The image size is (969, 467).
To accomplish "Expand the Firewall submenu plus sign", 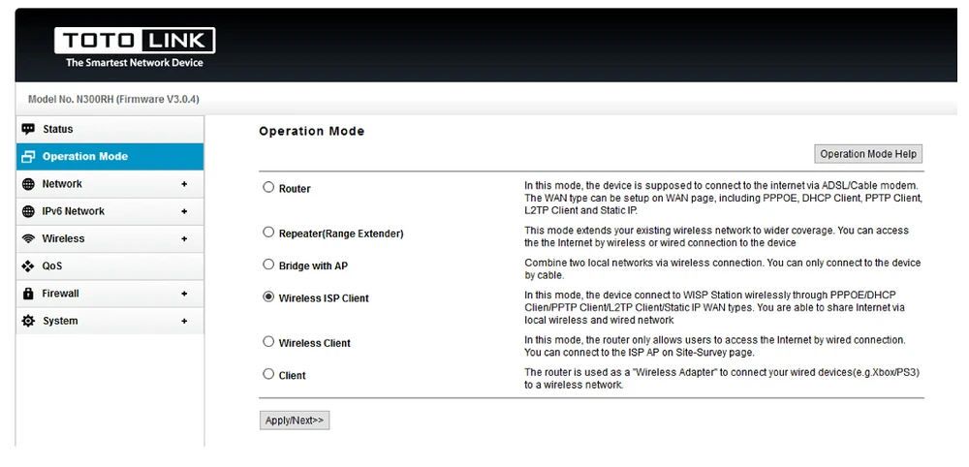I will click(x=184, y=294).
